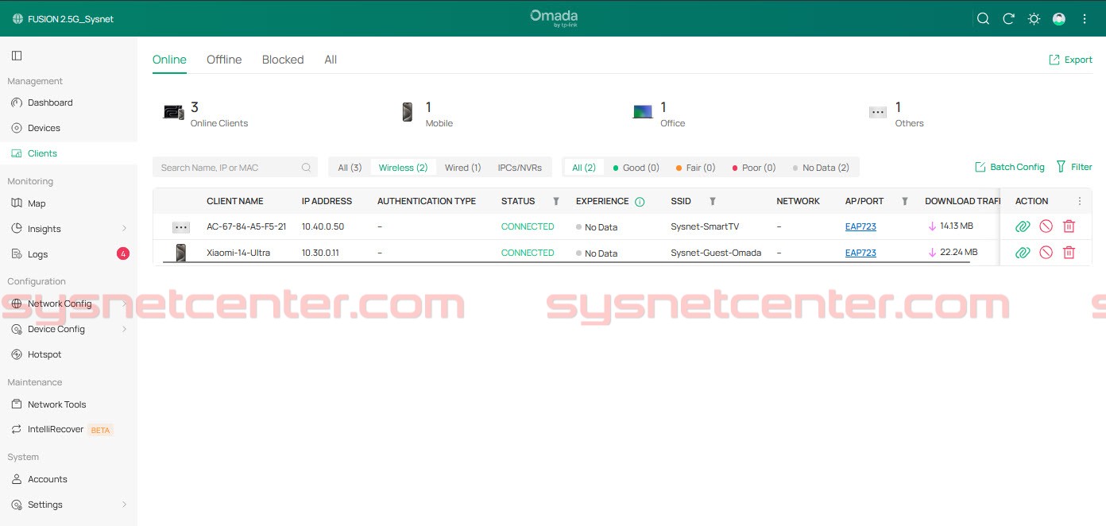
Task: Click the Online Clients summary icon
Action: [x=173, y=112]
